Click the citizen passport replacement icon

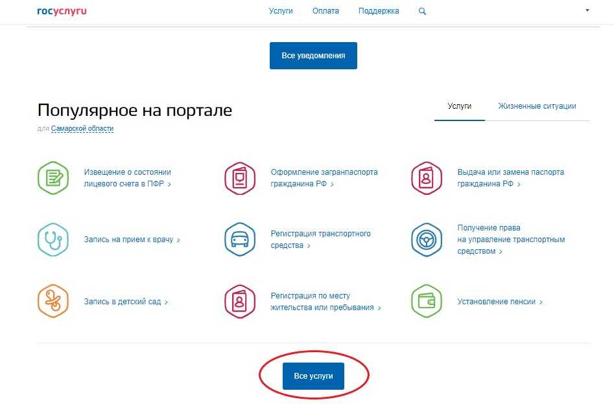427,177
